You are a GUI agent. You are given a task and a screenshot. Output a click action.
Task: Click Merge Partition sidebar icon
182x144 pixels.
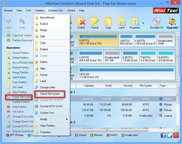pyautogui.click(x=8, y=73)
